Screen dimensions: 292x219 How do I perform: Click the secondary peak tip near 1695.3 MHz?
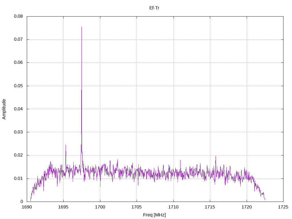(66, 145)
